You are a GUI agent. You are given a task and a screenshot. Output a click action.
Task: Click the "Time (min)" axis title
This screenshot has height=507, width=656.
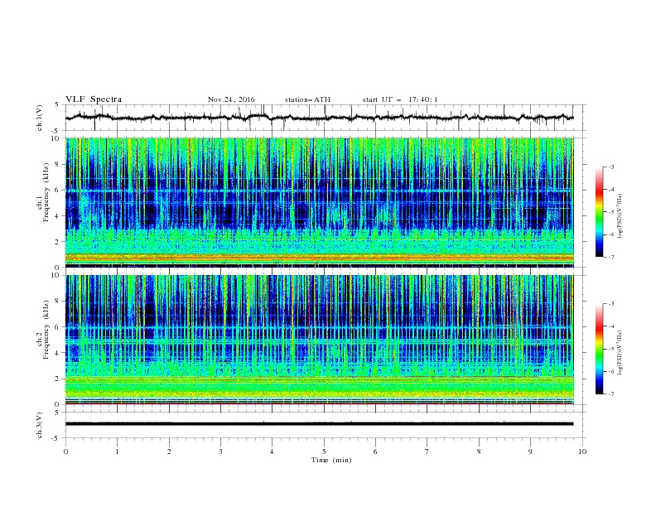tap(331, 460)
